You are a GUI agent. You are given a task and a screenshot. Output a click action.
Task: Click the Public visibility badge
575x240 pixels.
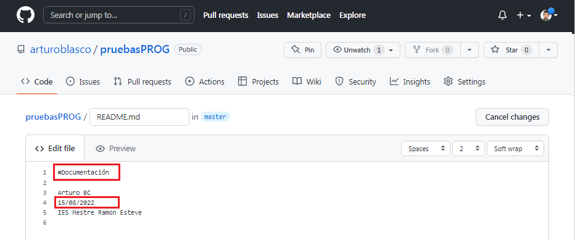pyautogui.click(x=188, y=49)
